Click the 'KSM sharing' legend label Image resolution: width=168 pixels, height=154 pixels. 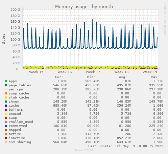tap(20, 142)
